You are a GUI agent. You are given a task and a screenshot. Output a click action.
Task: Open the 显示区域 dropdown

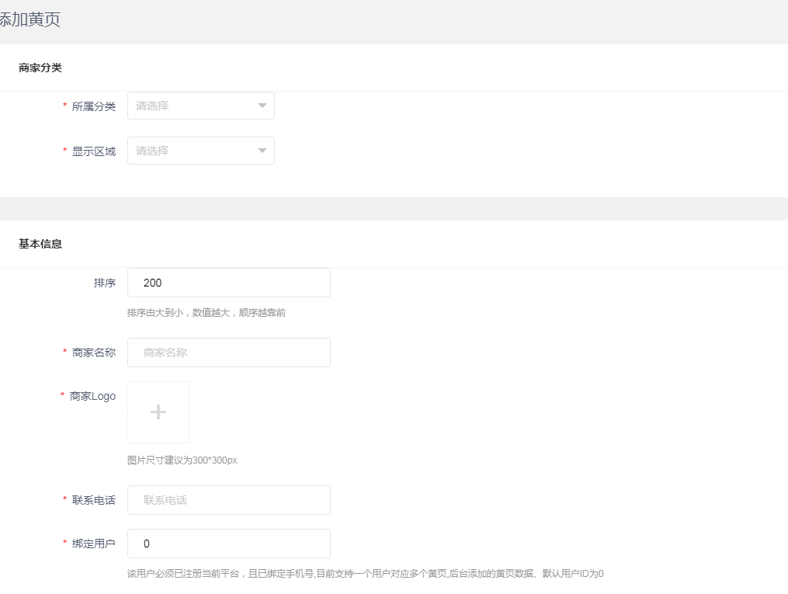point(200,151)
